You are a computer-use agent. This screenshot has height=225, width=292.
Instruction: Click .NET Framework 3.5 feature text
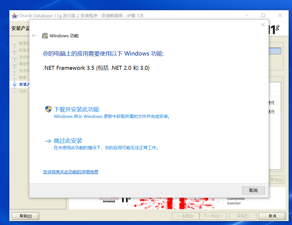coord(96,68)
